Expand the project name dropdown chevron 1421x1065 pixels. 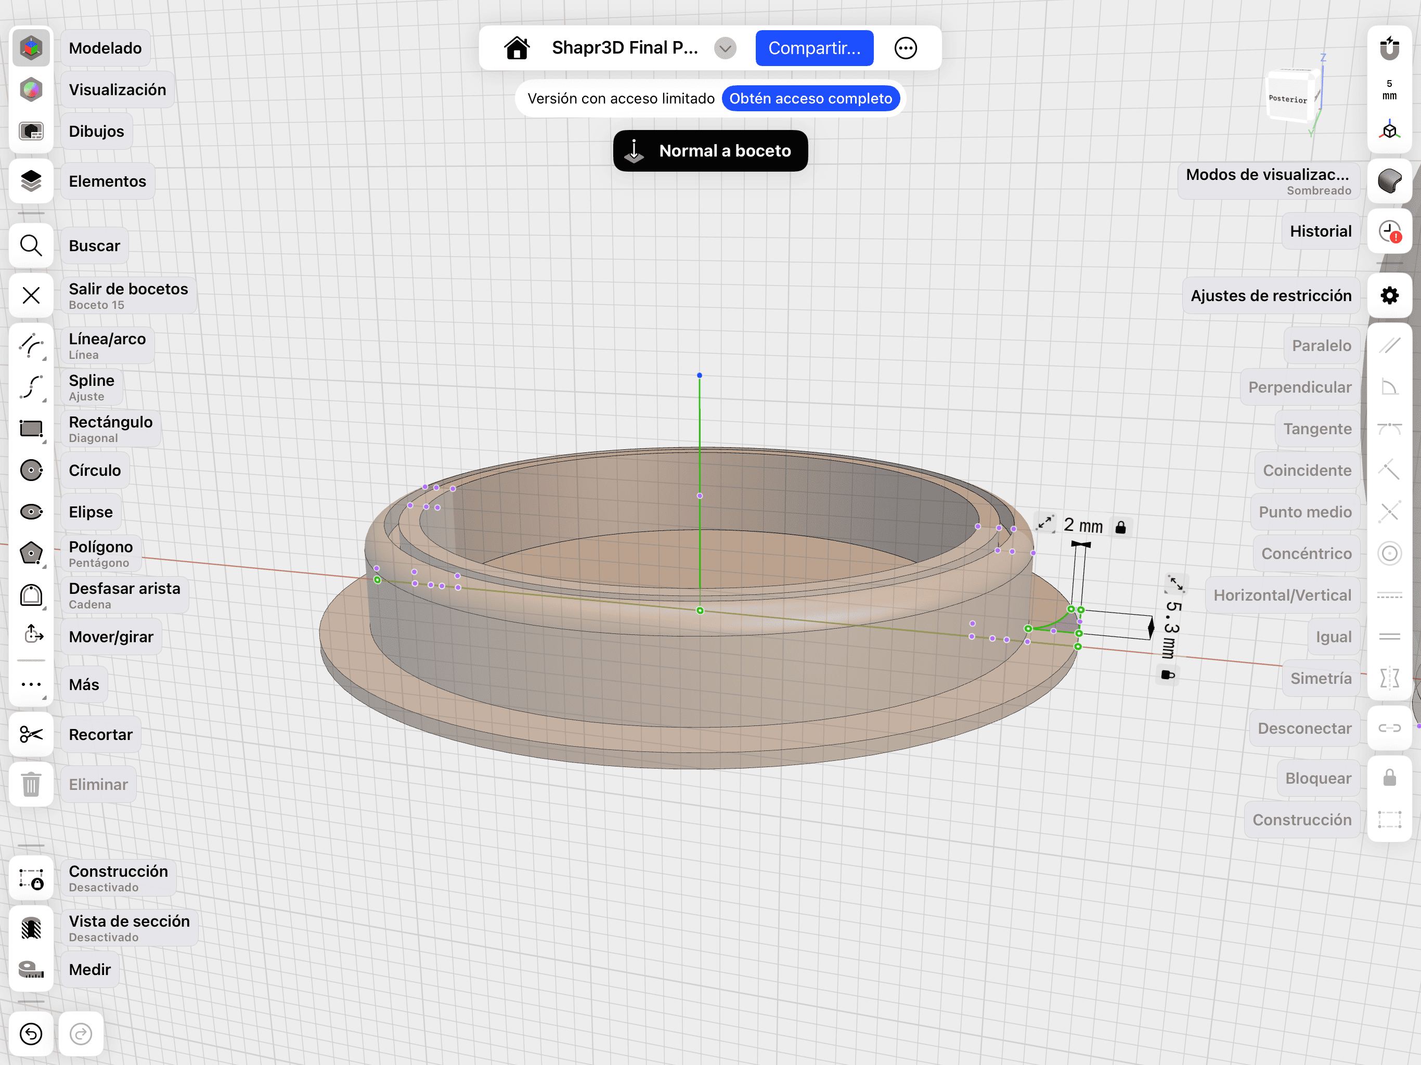[x=725, y=48]
